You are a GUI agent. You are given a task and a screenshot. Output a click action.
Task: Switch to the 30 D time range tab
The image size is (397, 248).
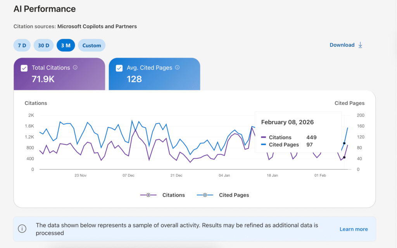coord(43,45)
